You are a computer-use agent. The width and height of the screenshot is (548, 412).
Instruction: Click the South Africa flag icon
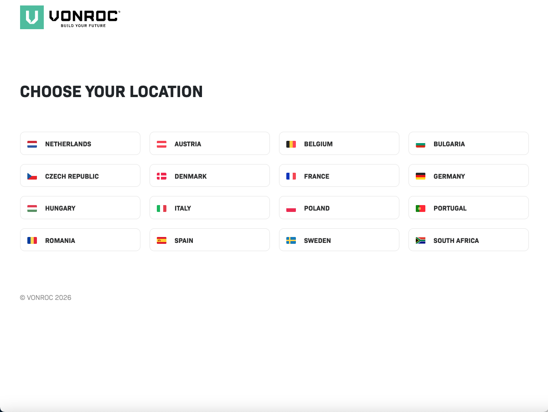coord(420,240)
